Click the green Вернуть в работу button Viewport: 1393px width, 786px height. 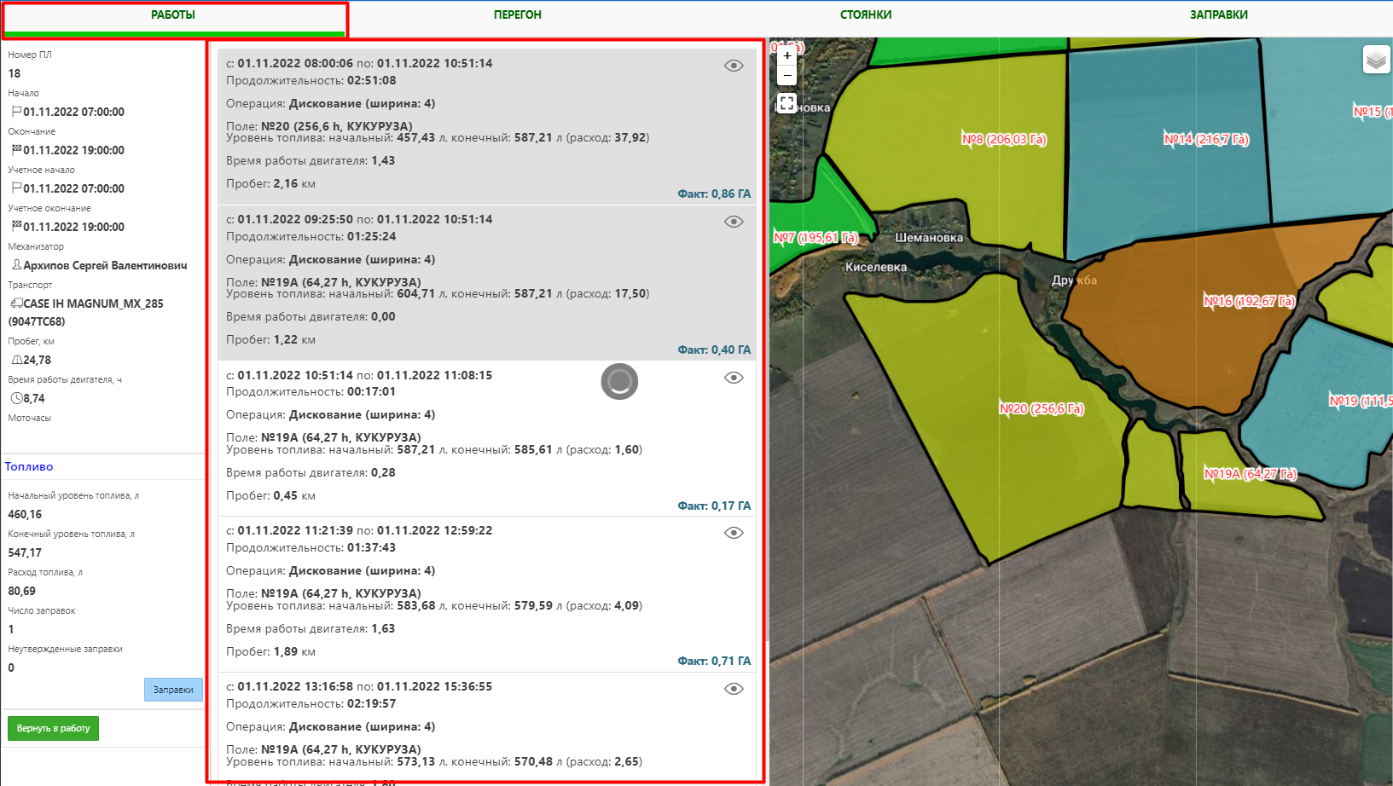(53, 728)
